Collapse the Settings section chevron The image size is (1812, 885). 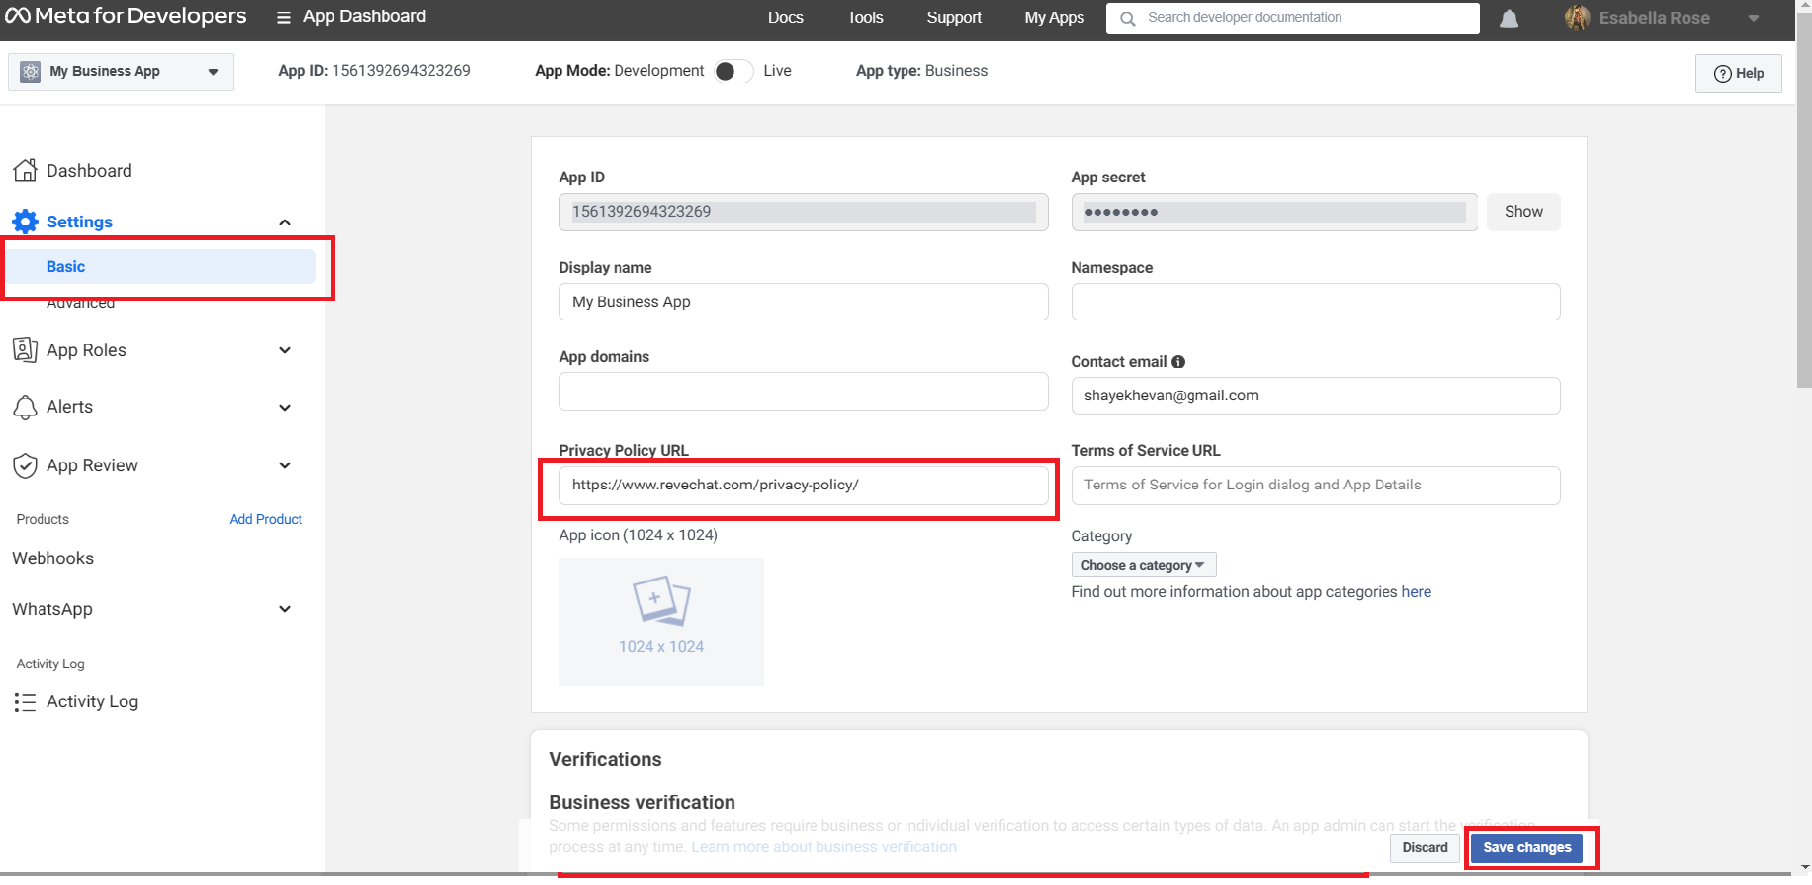pyautogui.click(x=285, y=222)
